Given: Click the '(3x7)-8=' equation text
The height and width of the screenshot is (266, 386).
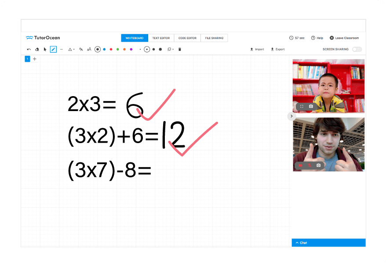Looking at the screenshot, I should [x=109, y=171].
